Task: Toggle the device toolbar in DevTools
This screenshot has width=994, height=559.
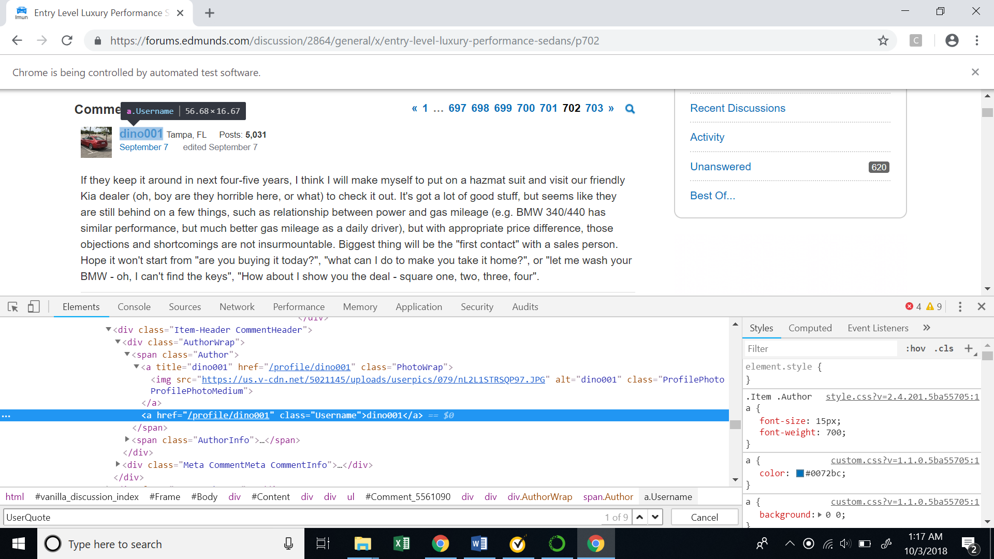Action: (34, 307)
